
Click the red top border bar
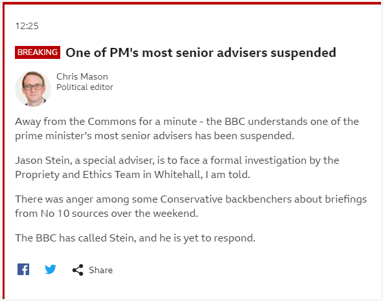(x=192, y=3)
